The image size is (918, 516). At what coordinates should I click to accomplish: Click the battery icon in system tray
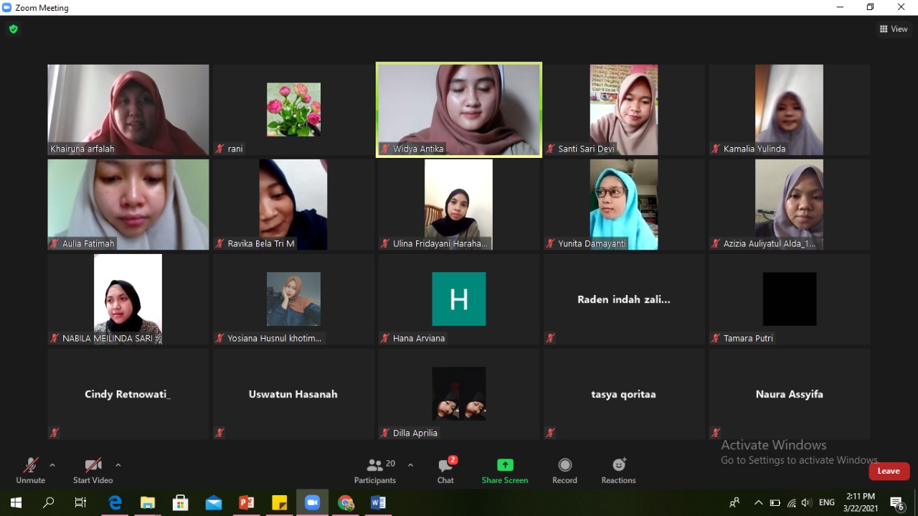point(775,502)
